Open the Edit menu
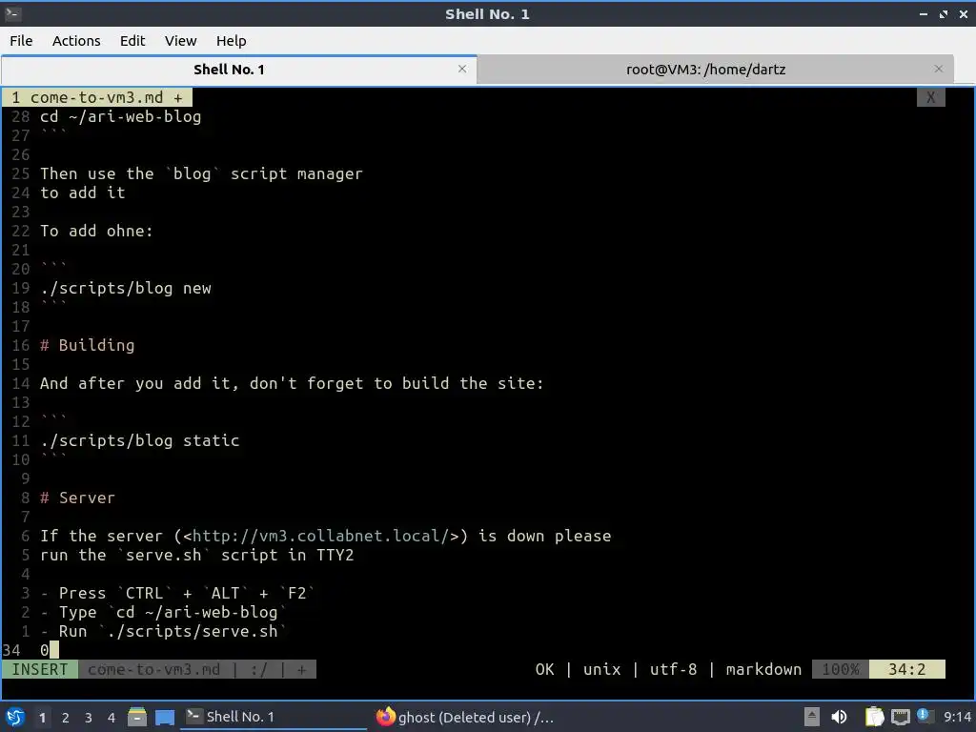Screen dimensions: 976x732 point(132,41)
